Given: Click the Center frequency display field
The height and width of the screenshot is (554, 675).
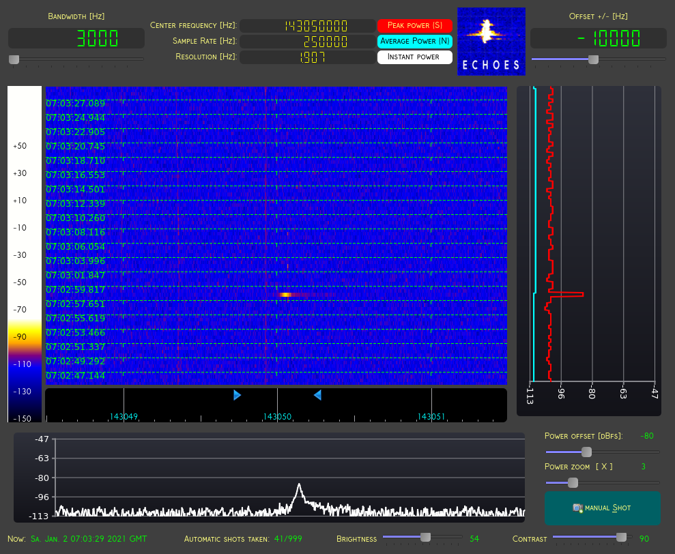Looking at the screenshot, I should click(306, 25).
